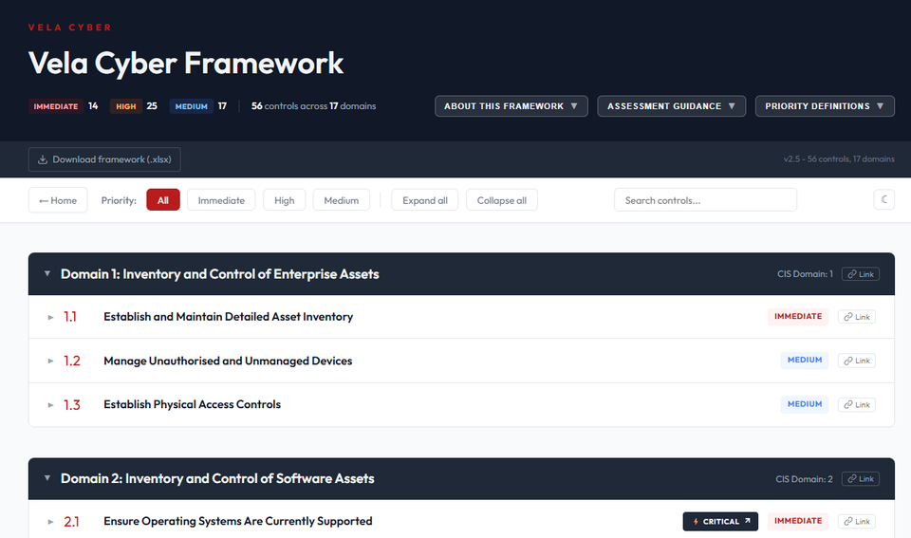Open Manage Unauthorised and Unmanaged Devices
The width and height of the screenshot is (911, 538).
coord(228,361)
